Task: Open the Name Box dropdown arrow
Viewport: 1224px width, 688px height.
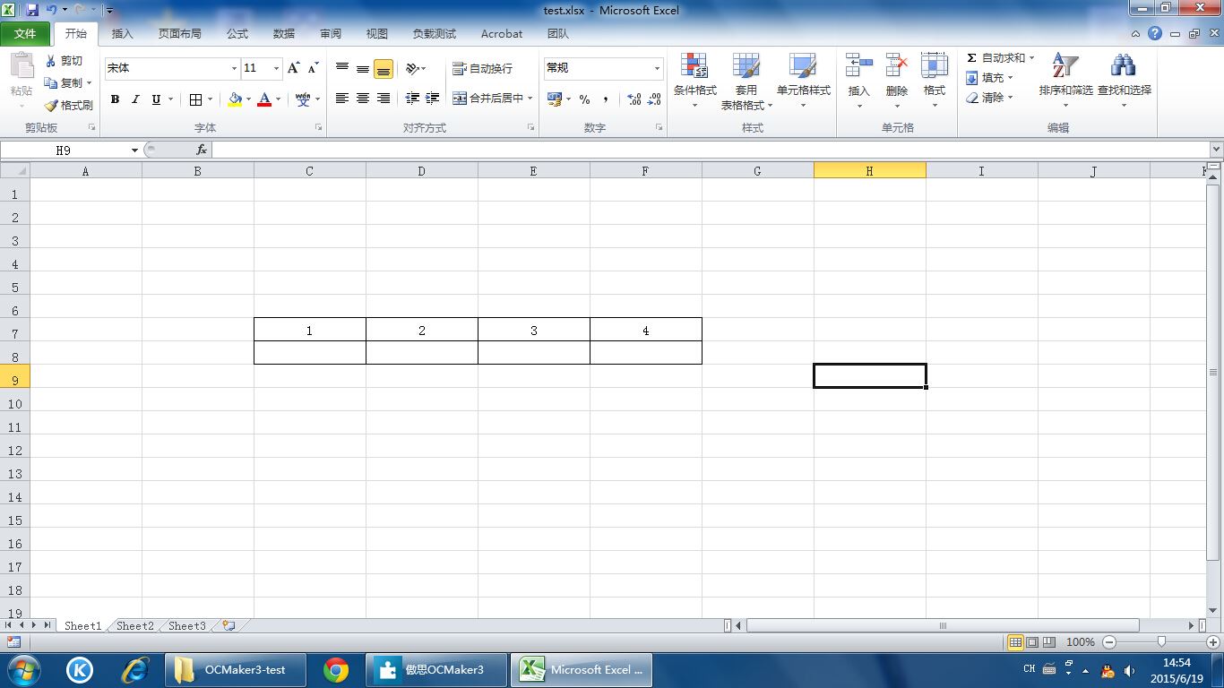Action: (134, 150)
